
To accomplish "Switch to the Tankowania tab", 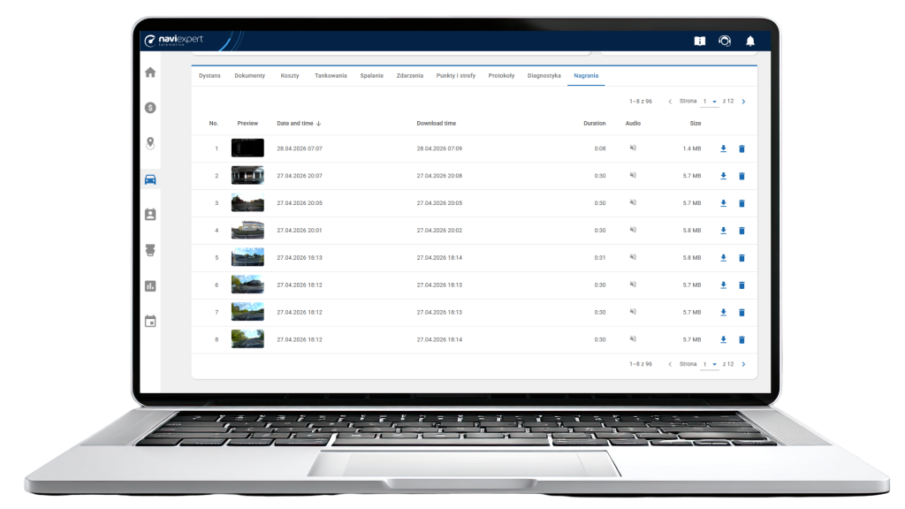I will pyautogui.click(x=331, y=76).
